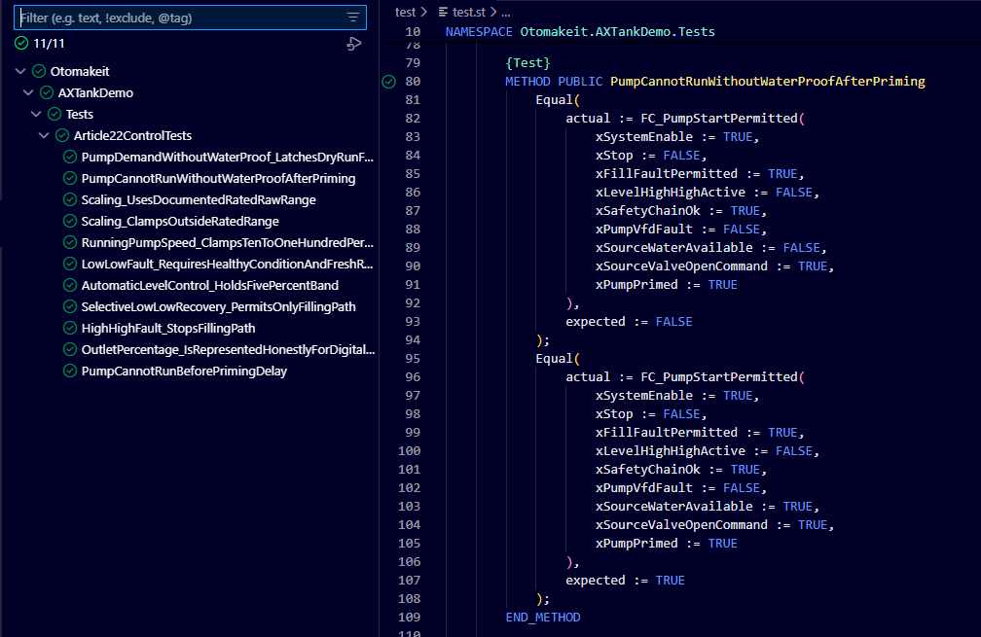Click xPumpPrimed := TRUE on line 91
Viewport: 981px width, 637px height.
tap(667, 284)
